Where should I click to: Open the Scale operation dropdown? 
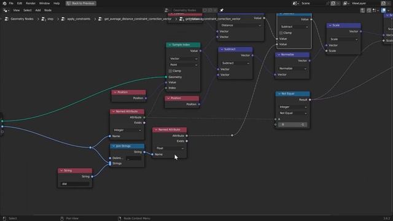pos(344,39)
